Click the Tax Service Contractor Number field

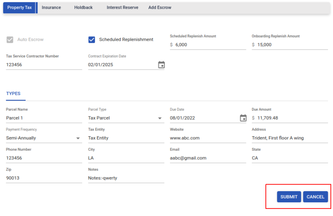[44, 65]
